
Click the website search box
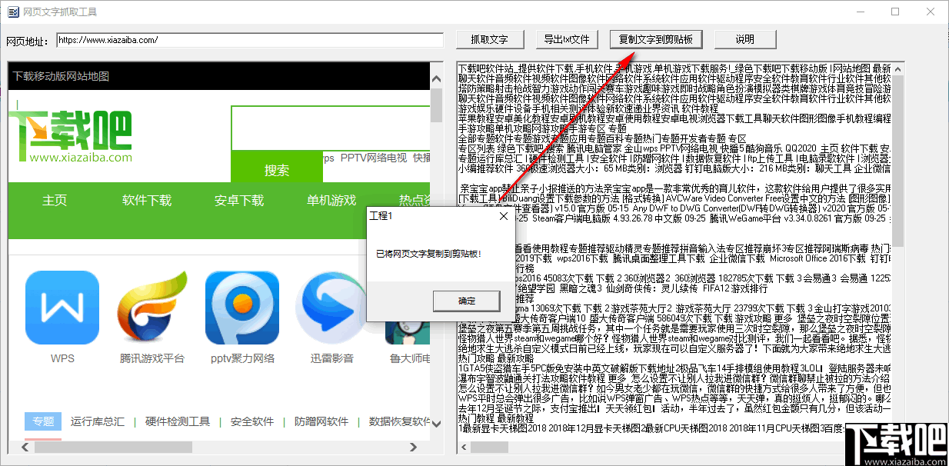coord(331,128)
